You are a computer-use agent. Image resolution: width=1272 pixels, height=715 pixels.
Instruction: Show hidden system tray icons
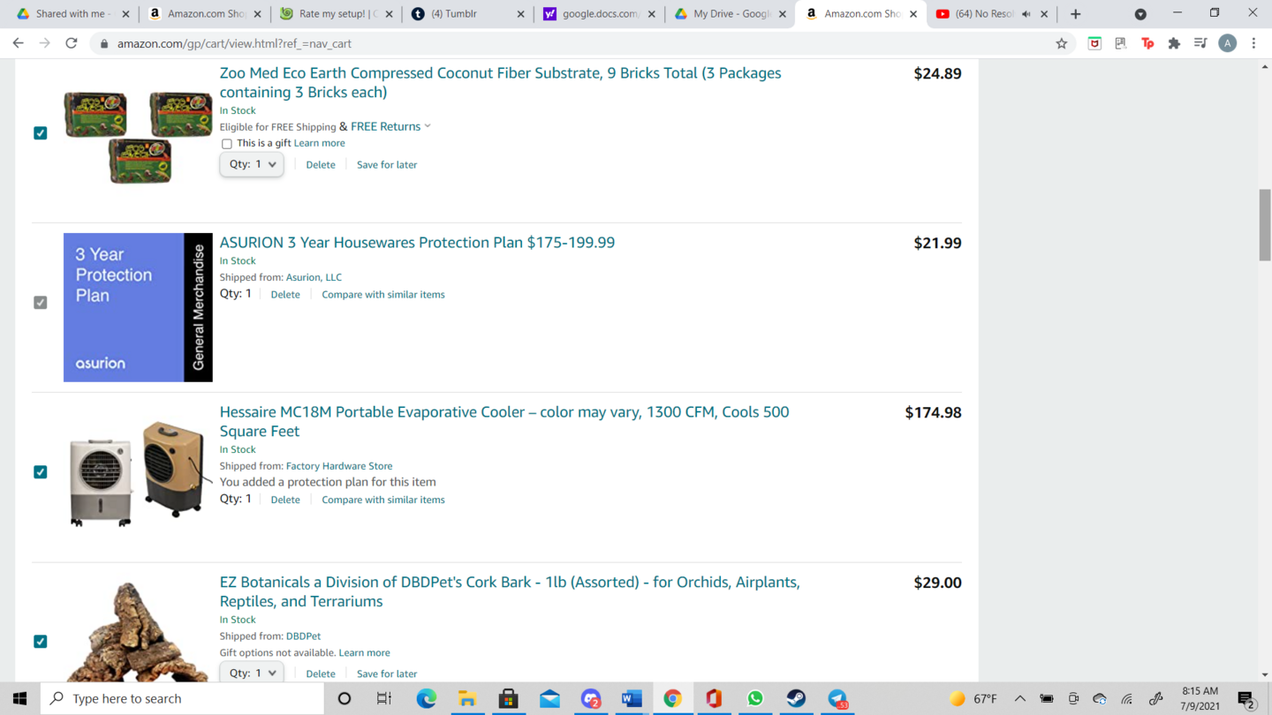click(x=1019, y=698)
